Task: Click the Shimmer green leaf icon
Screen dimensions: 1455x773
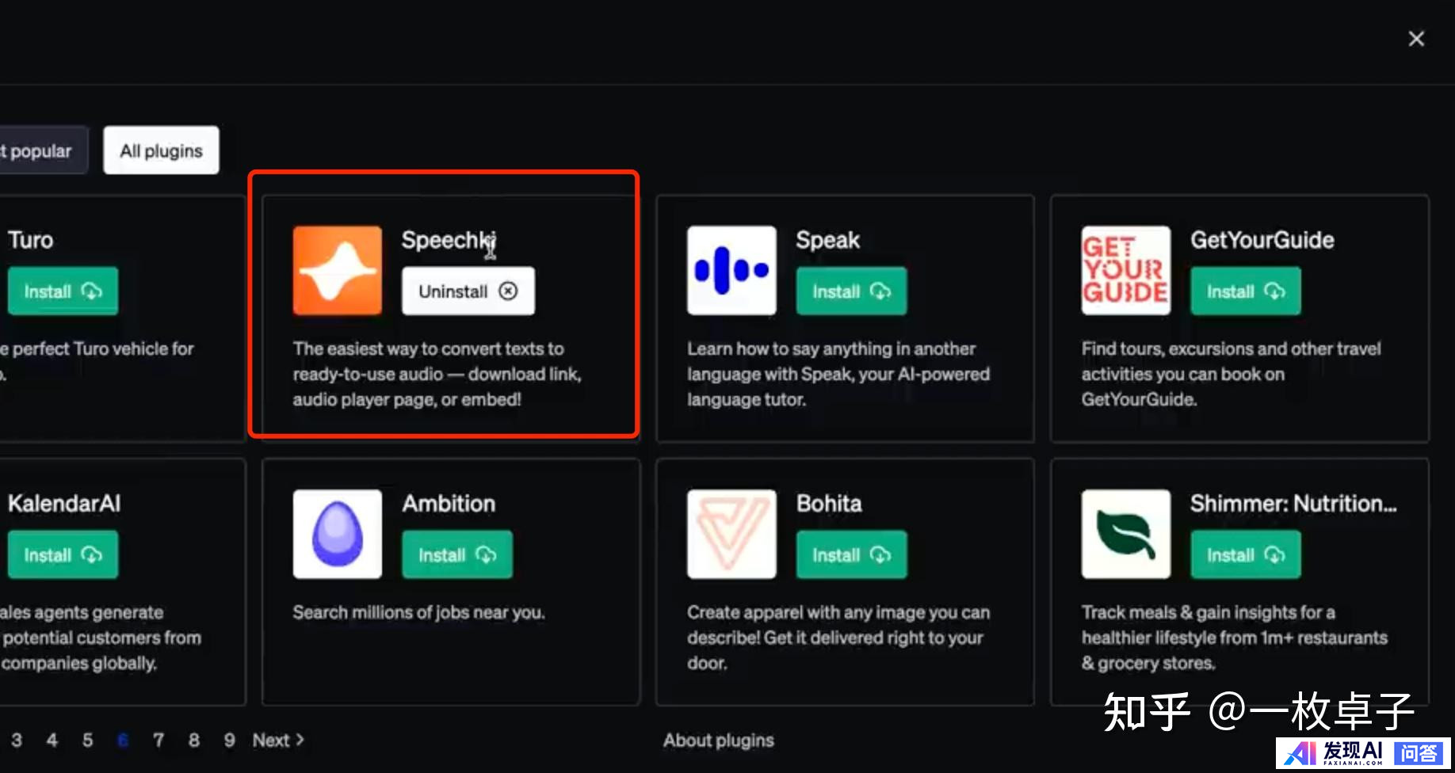Action: 1125,534
